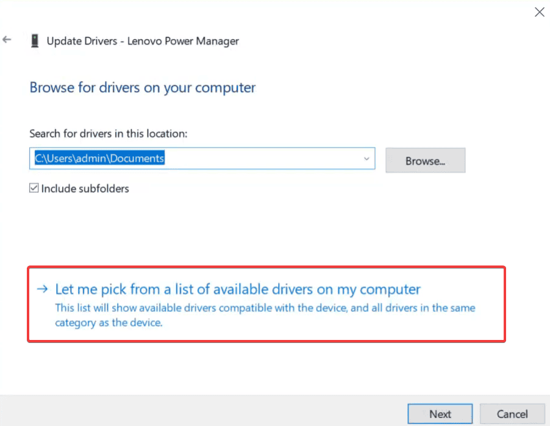Click the Next button

tap(440, 414)
